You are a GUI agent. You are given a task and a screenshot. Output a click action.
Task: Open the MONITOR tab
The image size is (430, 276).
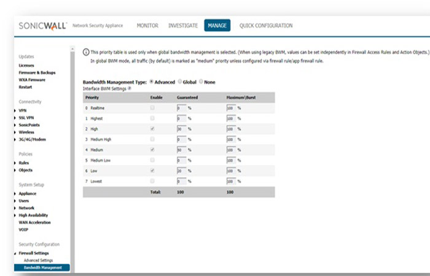(147, 26)
